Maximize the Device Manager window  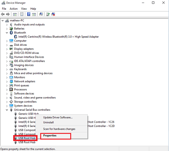[x=153, y=3]
